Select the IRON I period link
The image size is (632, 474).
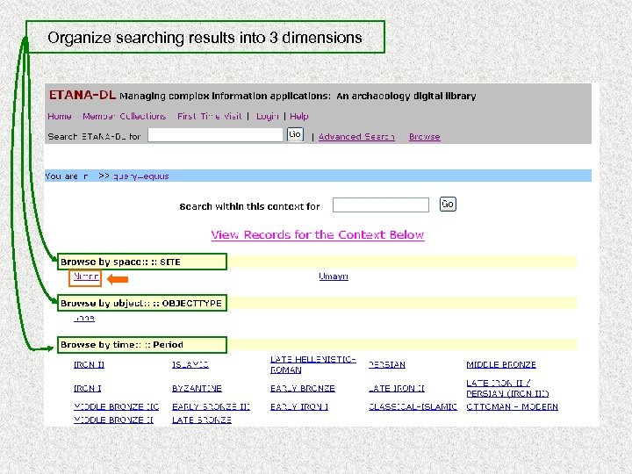click(x=88, y=388)
